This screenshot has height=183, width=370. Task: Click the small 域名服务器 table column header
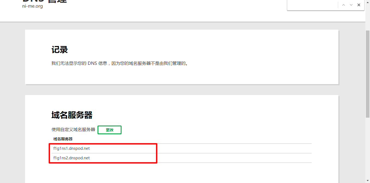[63, 139]
